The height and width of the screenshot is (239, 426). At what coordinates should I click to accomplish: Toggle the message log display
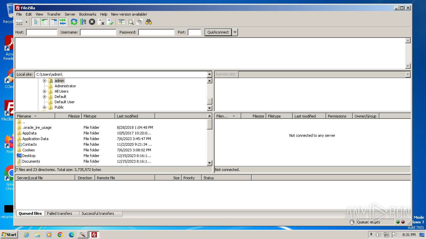click(36, 22)
